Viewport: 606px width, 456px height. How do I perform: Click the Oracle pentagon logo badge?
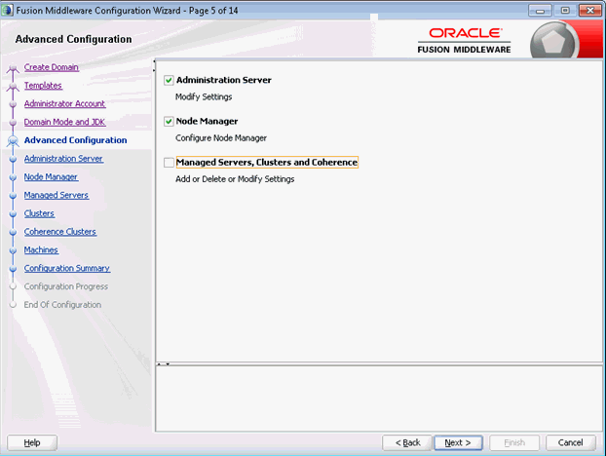(x=553, y=42)
